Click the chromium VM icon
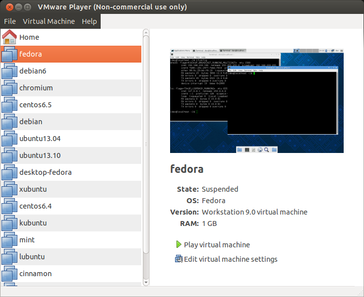The width and height of the screenshot is (364, 297). point(9,88)
